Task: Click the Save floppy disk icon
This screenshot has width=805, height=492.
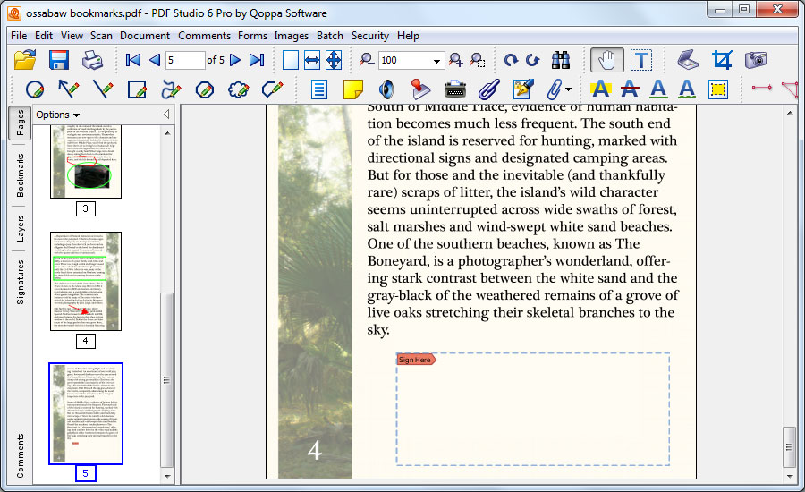Action: [x=59, y=60]
